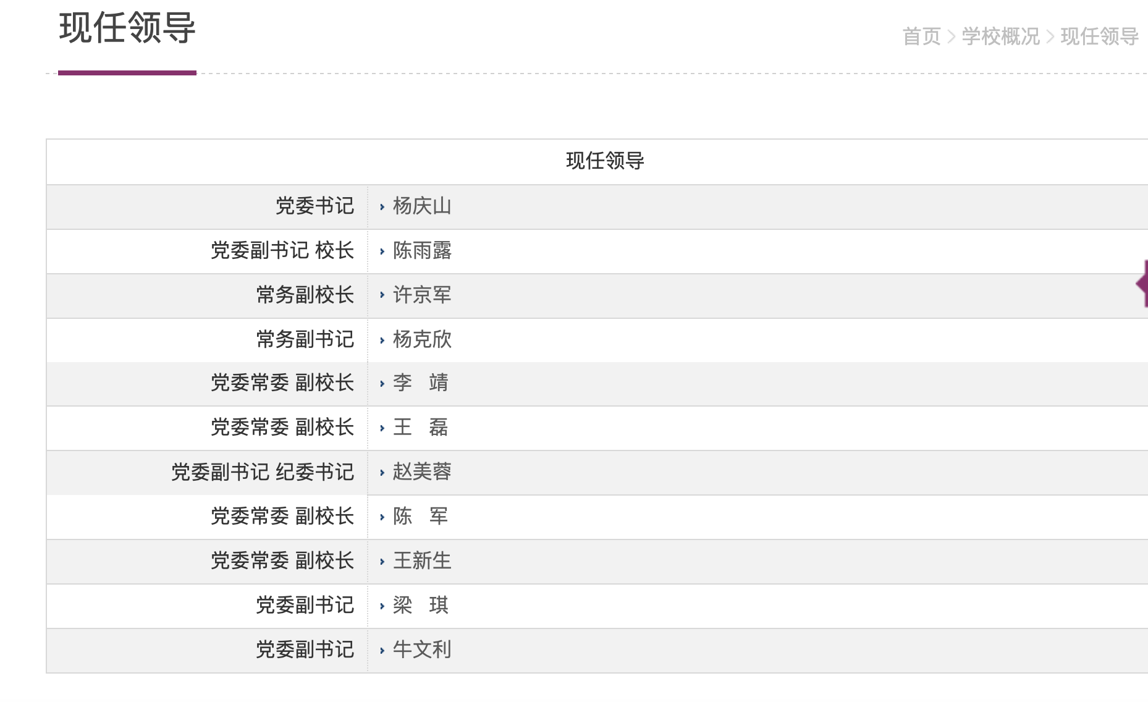Screen dimensions: 1148x702
Task: Click the arrow icon before 许京军
Action: 383,295
